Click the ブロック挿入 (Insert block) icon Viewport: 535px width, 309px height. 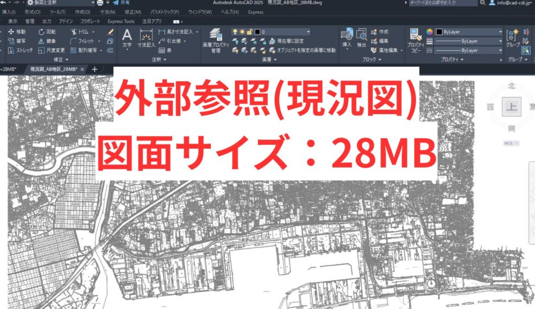pos(346,37)
